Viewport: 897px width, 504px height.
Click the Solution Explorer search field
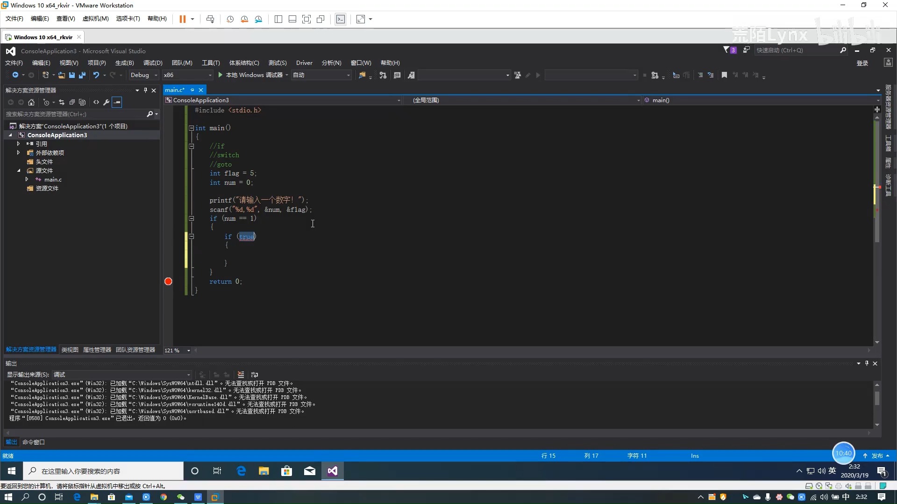point(75,114)
